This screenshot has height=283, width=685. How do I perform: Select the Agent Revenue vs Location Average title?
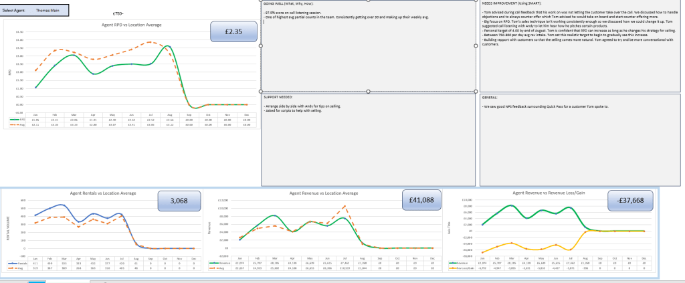[x=324, y=193]
